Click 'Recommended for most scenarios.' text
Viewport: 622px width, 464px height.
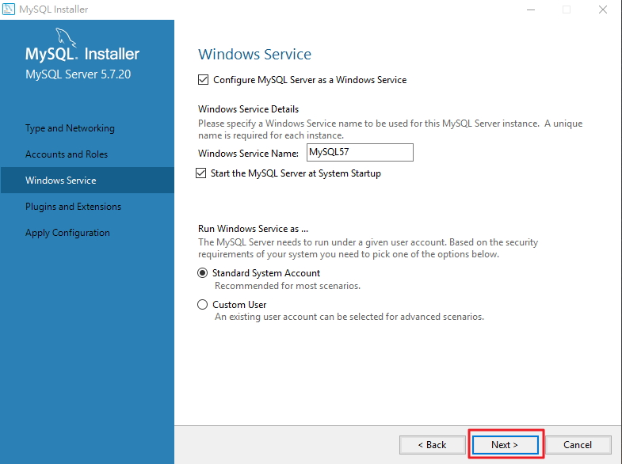click(288, 286)
